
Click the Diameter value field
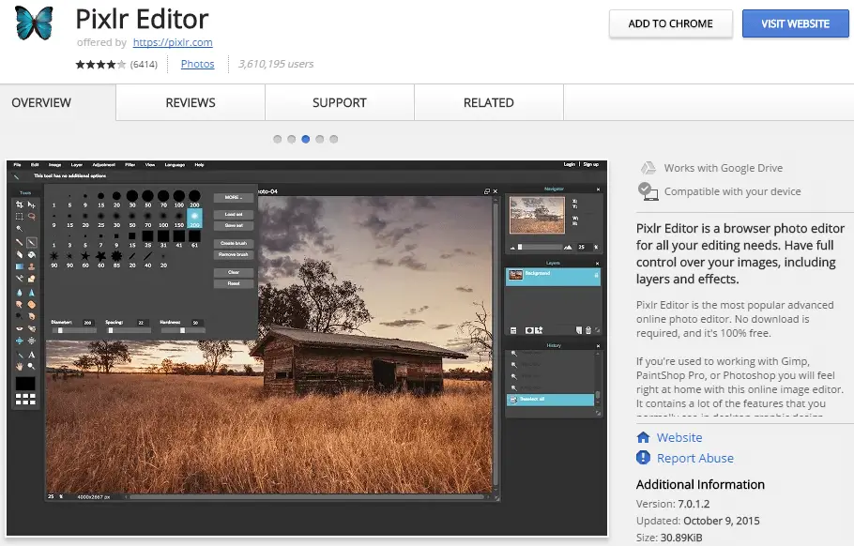88,323
